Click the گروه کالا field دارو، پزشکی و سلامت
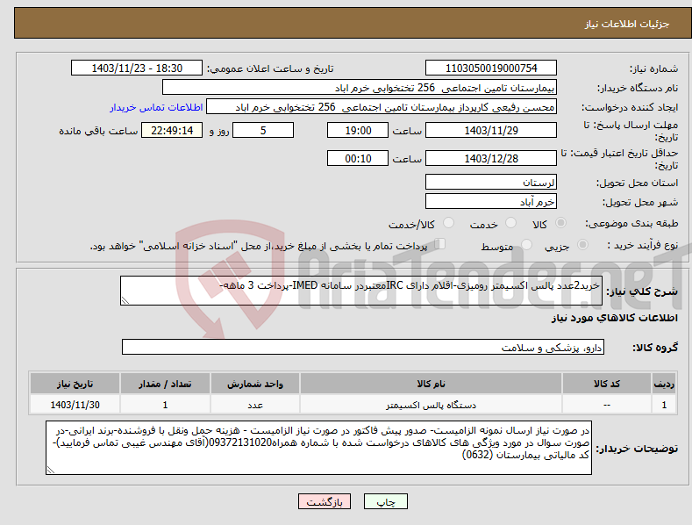692x525 pixels. 363,348
